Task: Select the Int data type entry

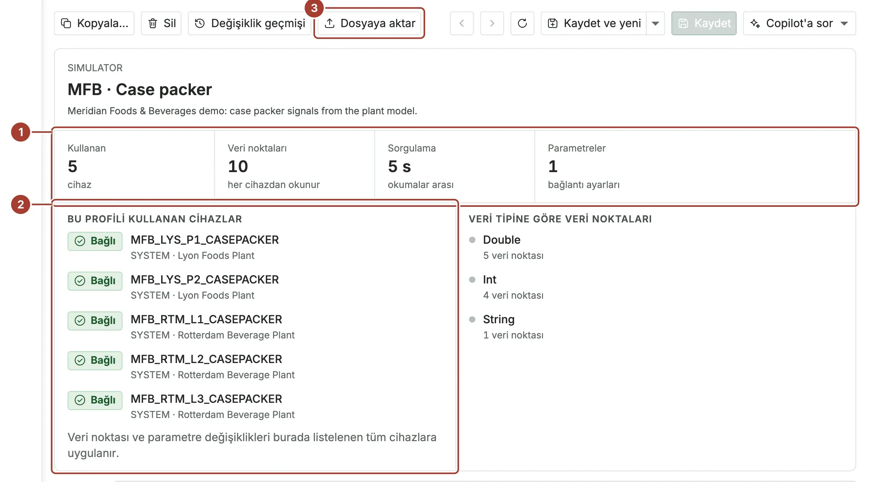Action: click(x=490, y=280)
